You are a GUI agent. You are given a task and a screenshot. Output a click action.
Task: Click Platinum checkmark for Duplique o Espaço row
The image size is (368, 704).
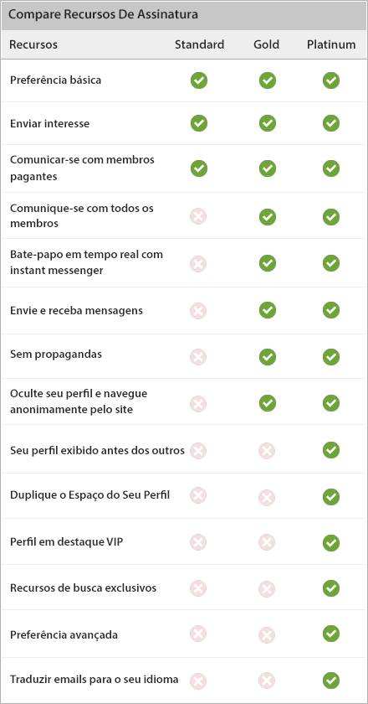pos(331,496)
